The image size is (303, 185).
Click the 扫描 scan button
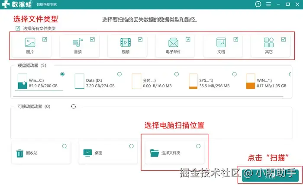pos(270,176)
